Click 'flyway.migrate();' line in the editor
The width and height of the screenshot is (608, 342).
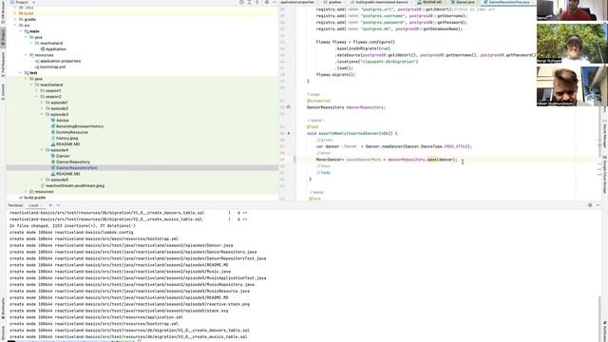335,74
